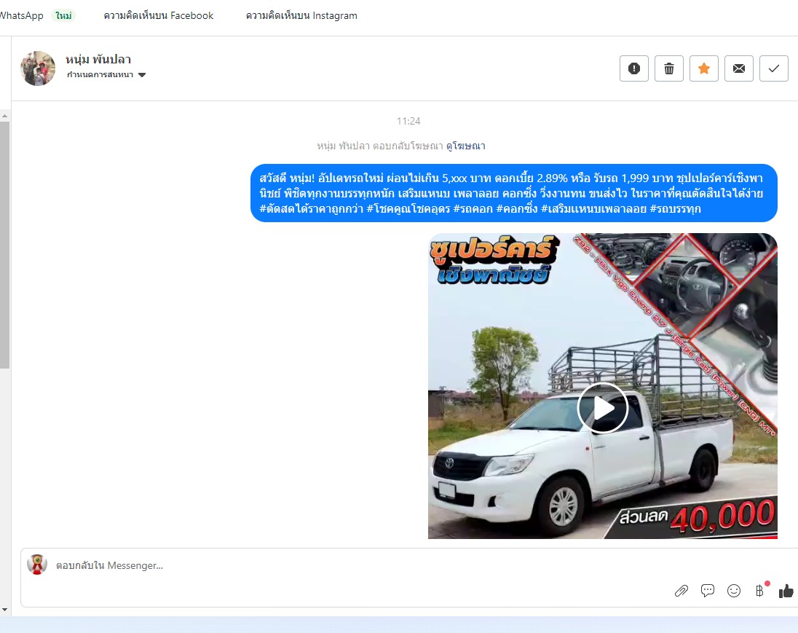Click the ใหม่ badge beside WhatsApp

[x=63, y=16]
